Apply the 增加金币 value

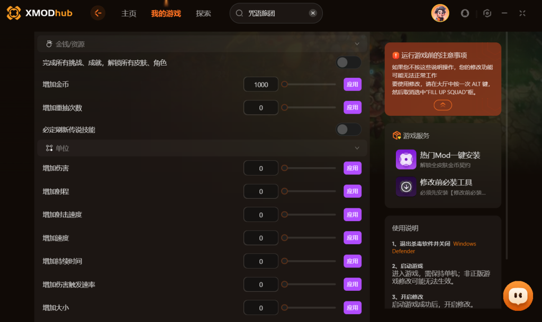[352, 84]
